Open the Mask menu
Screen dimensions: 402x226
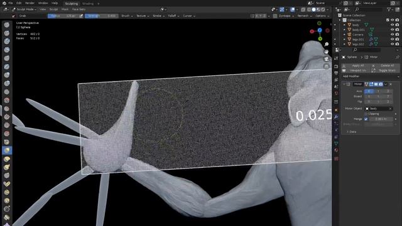tap(65, 9)
